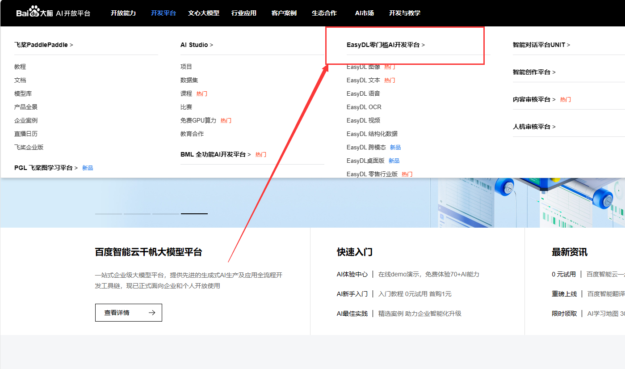Open the 文档 link
This screenshot has height=369, width=625.
click(x=20, y=80)
